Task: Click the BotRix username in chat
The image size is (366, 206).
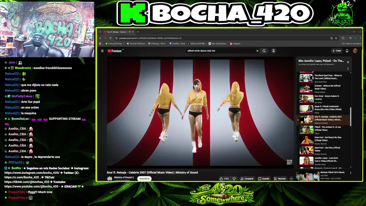Action: [16, 169]
